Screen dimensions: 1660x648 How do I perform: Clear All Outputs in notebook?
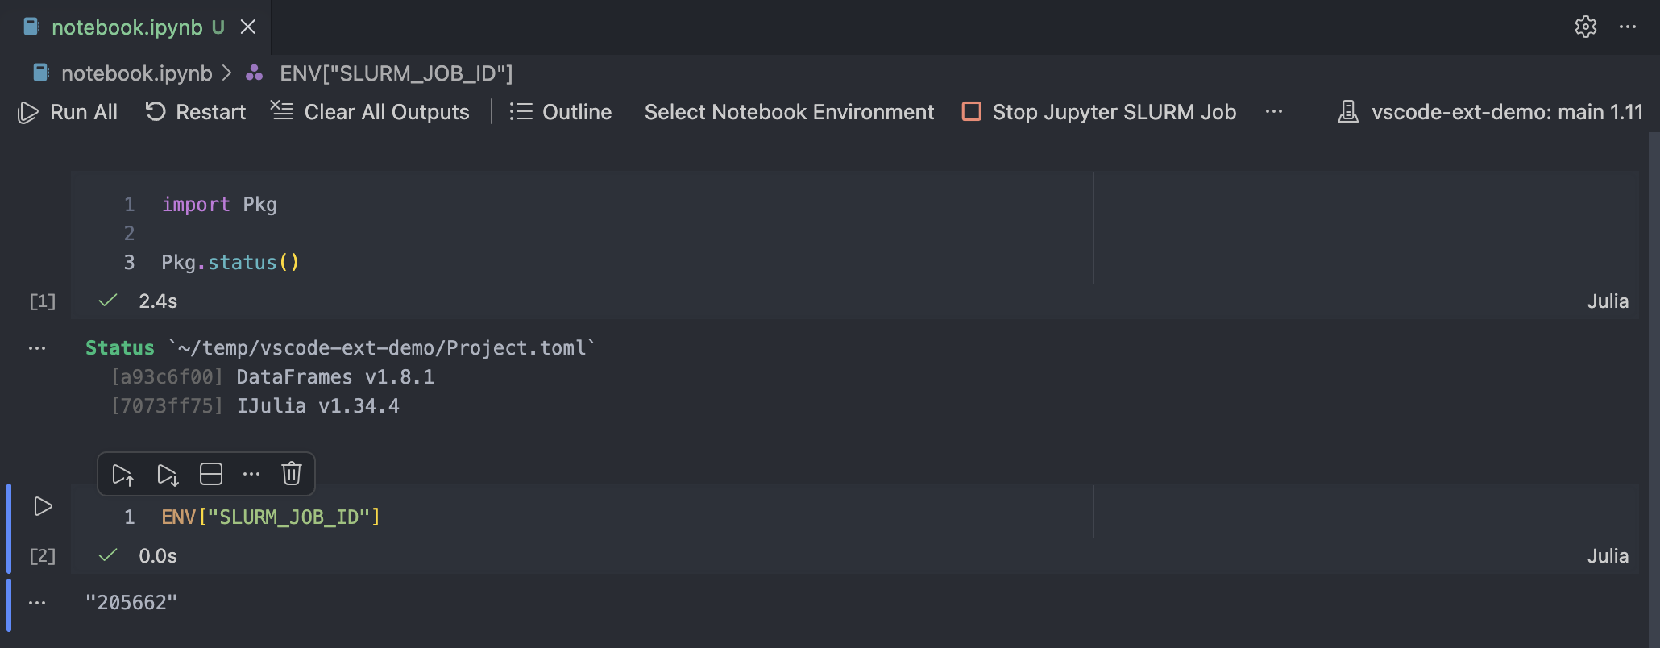point(371,112)
